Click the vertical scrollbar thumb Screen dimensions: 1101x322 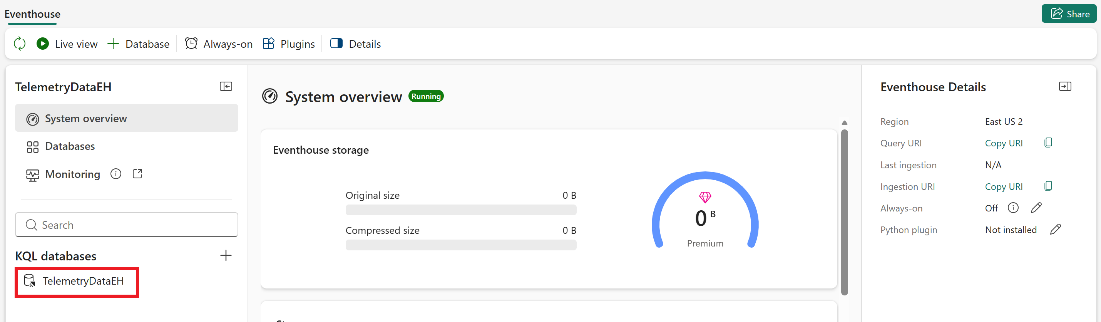coord(845,213)
